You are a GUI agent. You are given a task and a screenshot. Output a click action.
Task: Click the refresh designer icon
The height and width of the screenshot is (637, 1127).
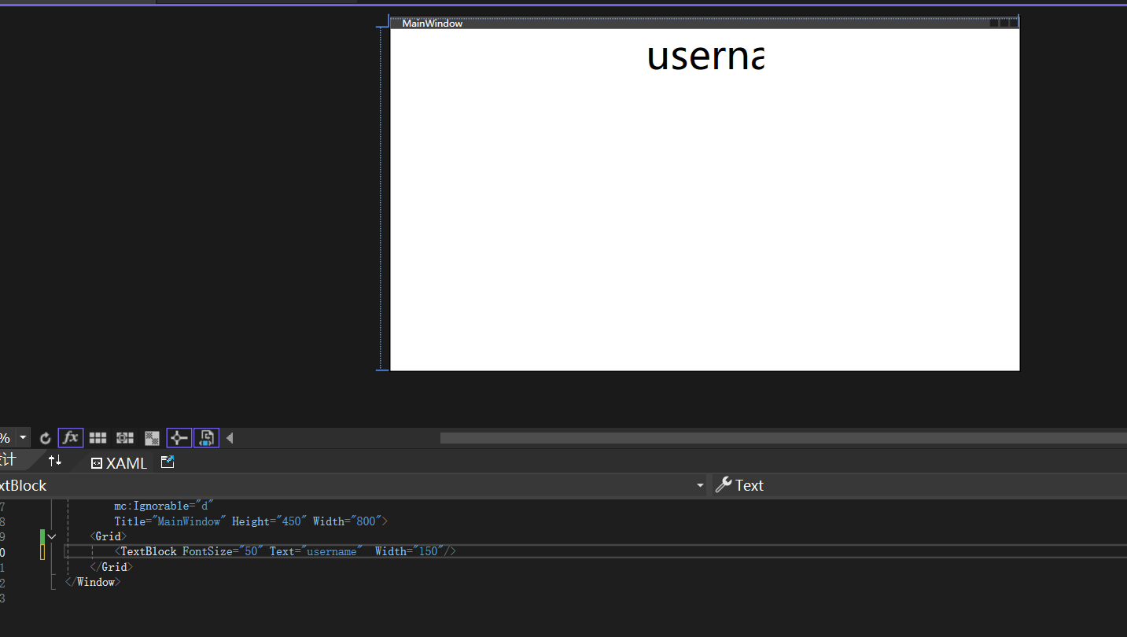point(46,438)
